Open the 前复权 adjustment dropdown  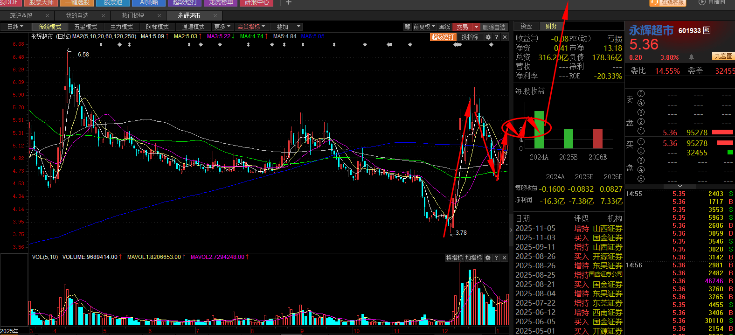pyautogui.click(x=424, y=27)
